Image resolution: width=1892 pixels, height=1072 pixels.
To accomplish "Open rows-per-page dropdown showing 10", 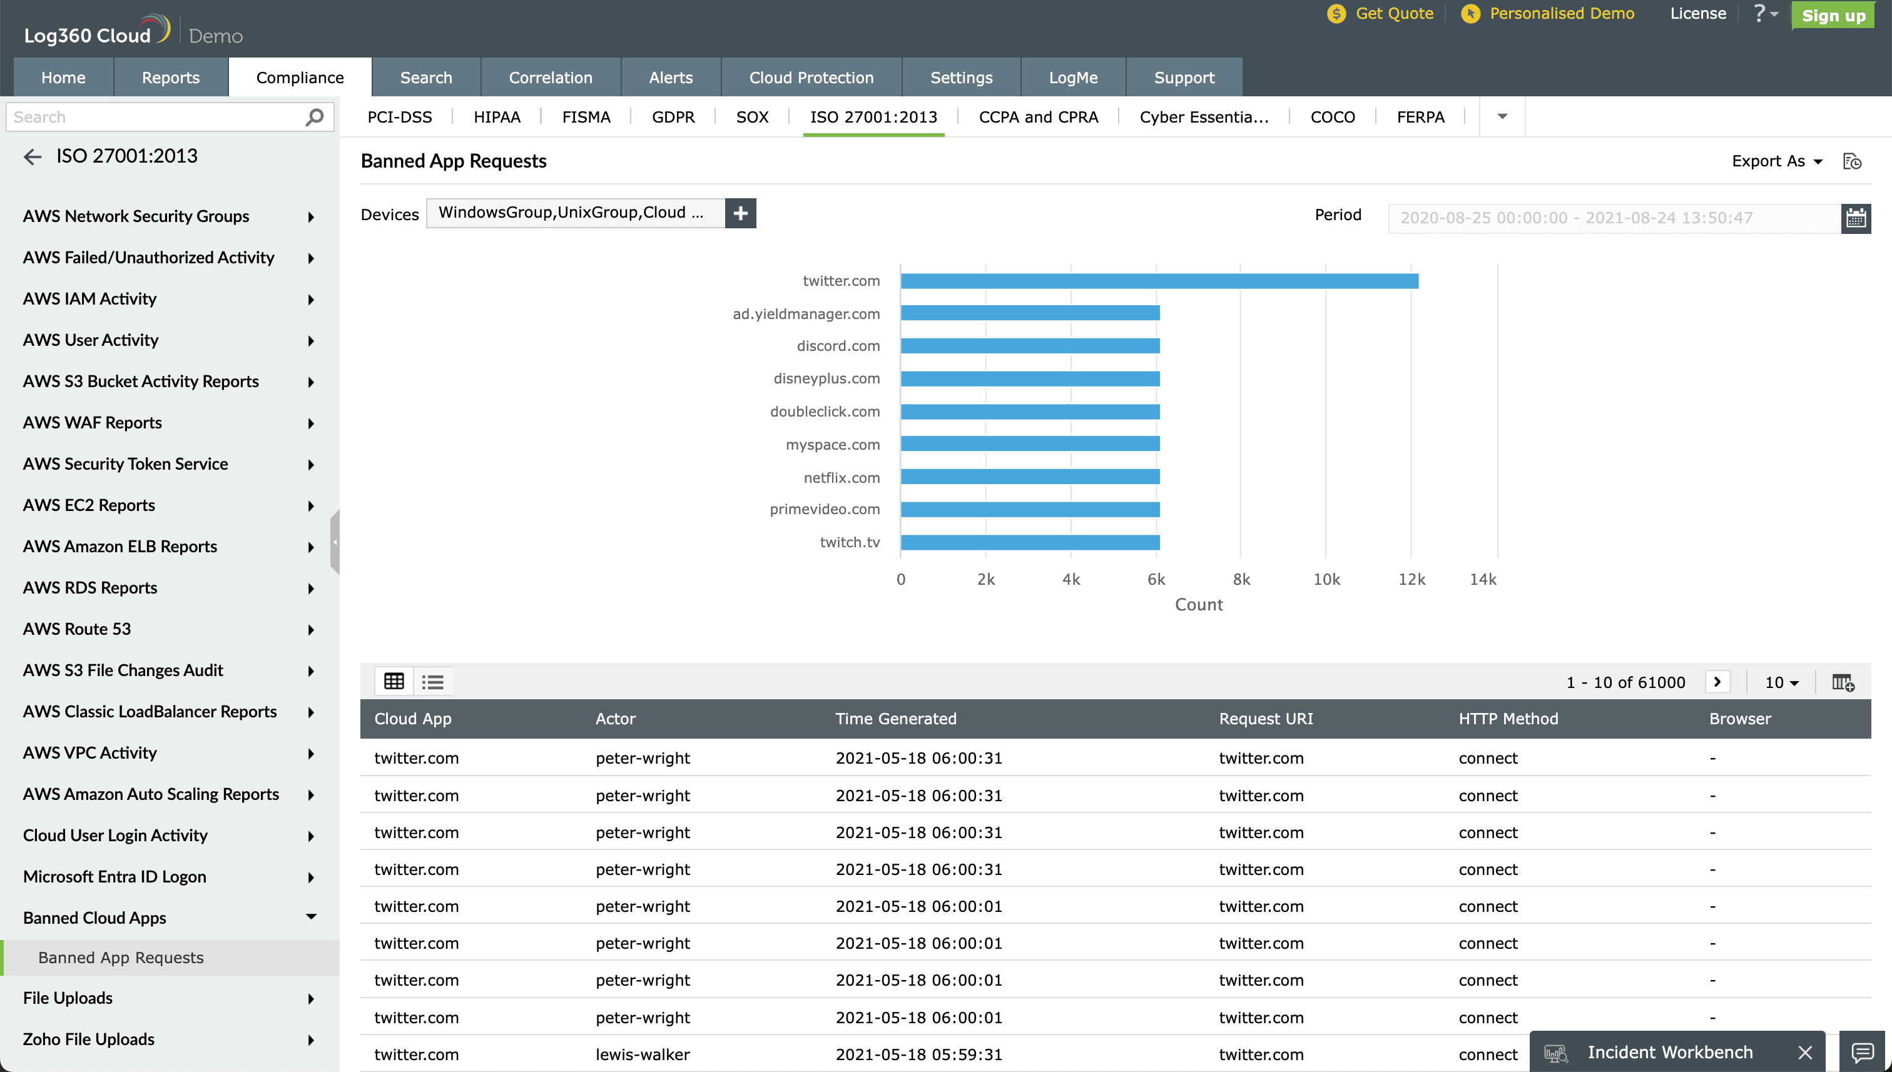I will coord(1781,682).
